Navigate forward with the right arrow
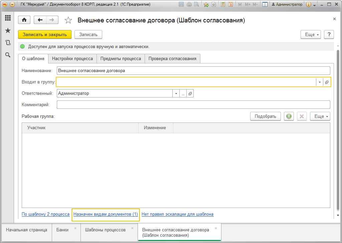The width and height of the screenshot is (342, 243). [x=52, y=20]
